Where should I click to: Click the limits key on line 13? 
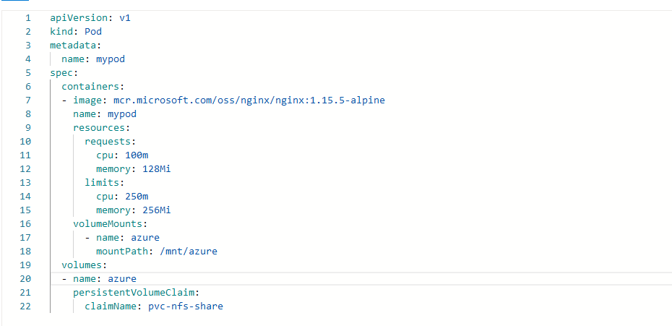[102, 183]
